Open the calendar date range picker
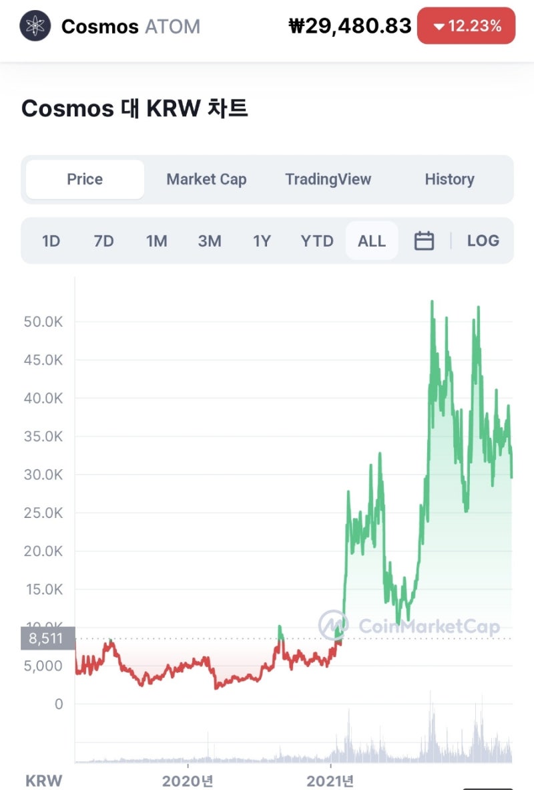Viewport: 534px width, 790px height. (424, 241)
